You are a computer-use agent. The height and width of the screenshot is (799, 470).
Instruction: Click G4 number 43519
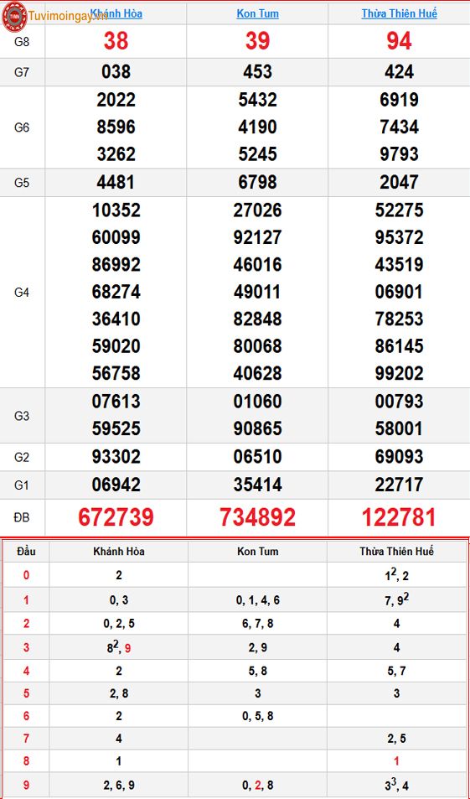click(x=400, y=265)
